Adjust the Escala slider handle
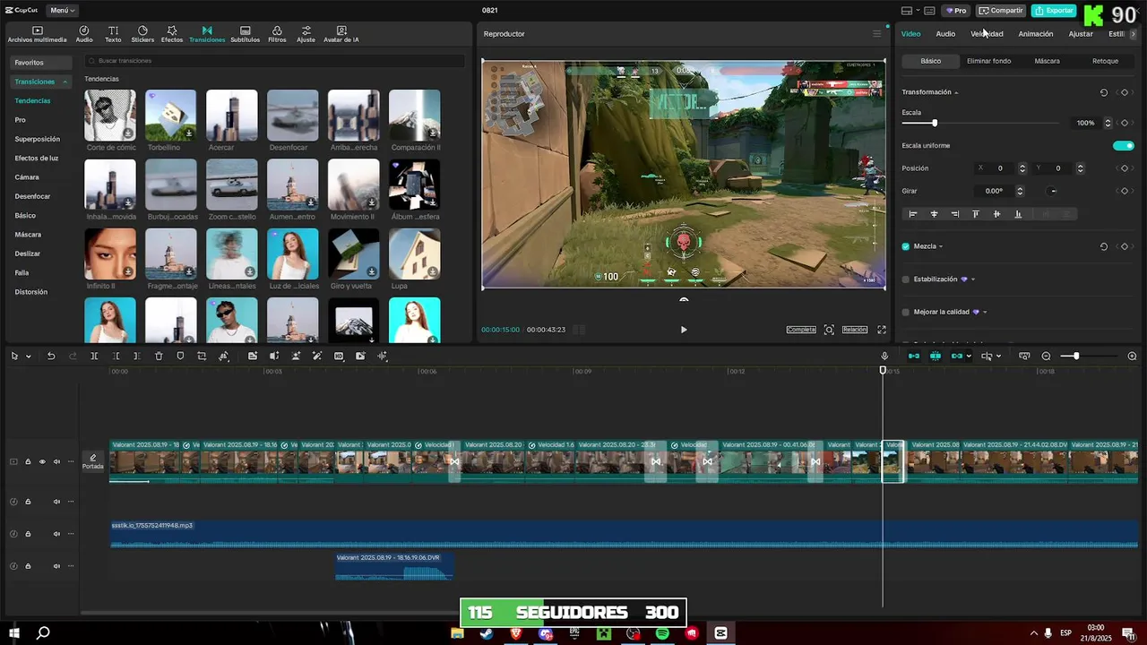The height and width of the screenshot is (645, 1147). pyautogui.click(x=935, y=123)
